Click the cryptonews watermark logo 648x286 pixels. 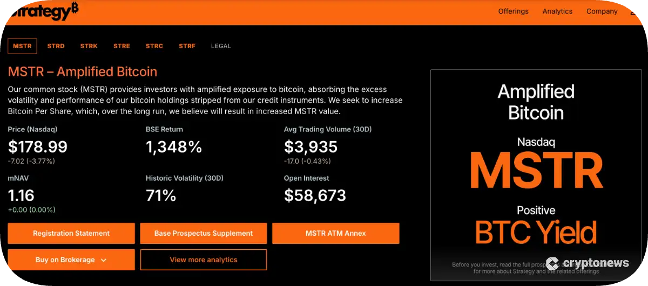pos(588,263)
